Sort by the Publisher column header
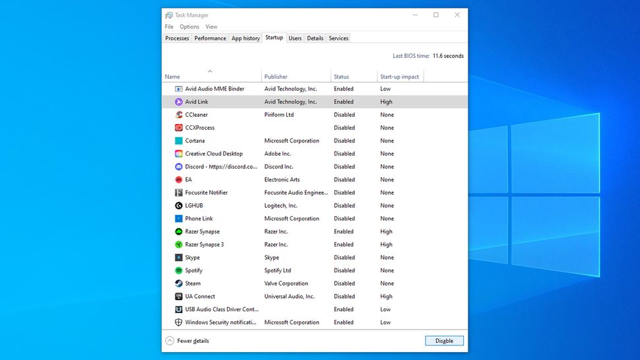This screenshot has width=640, height=360. click(x=296, y=76)
